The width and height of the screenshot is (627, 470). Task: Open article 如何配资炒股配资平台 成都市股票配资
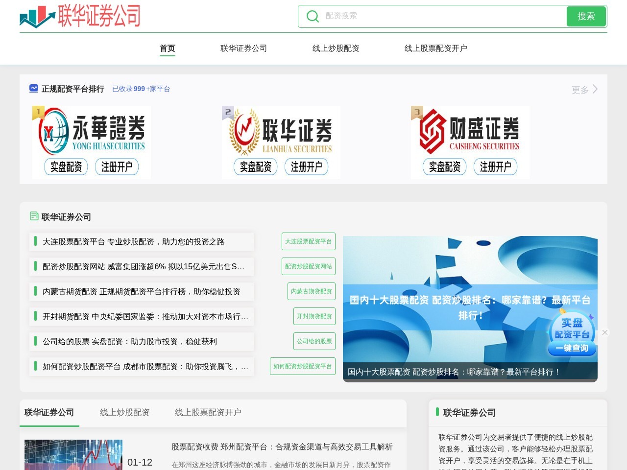[142, 367]
